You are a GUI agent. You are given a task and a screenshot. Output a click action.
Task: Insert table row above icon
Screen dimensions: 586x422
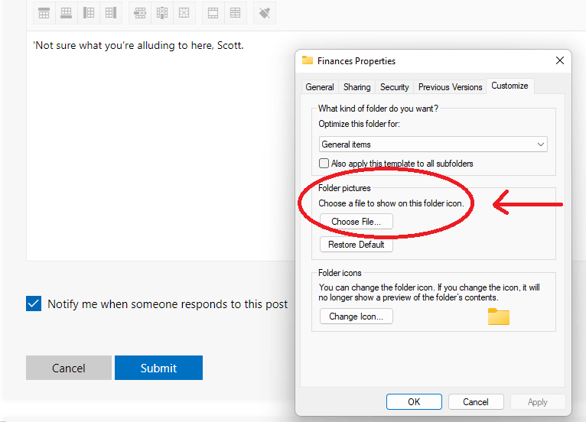pos(44,13)
